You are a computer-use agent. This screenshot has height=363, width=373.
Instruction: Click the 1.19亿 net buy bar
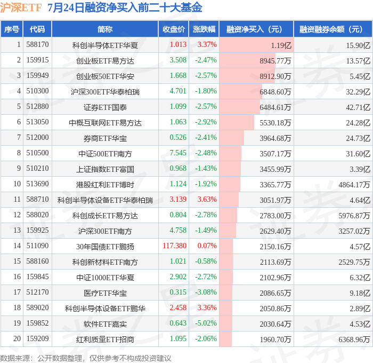[256, 45]
